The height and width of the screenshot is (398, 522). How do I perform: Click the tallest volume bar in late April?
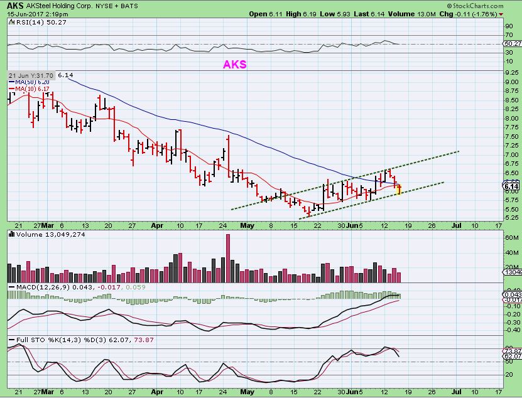228,258
